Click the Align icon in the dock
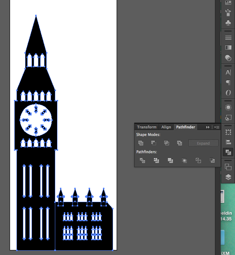Image resolution: width=235 pixels, height=255 pixels. [228, 142]
